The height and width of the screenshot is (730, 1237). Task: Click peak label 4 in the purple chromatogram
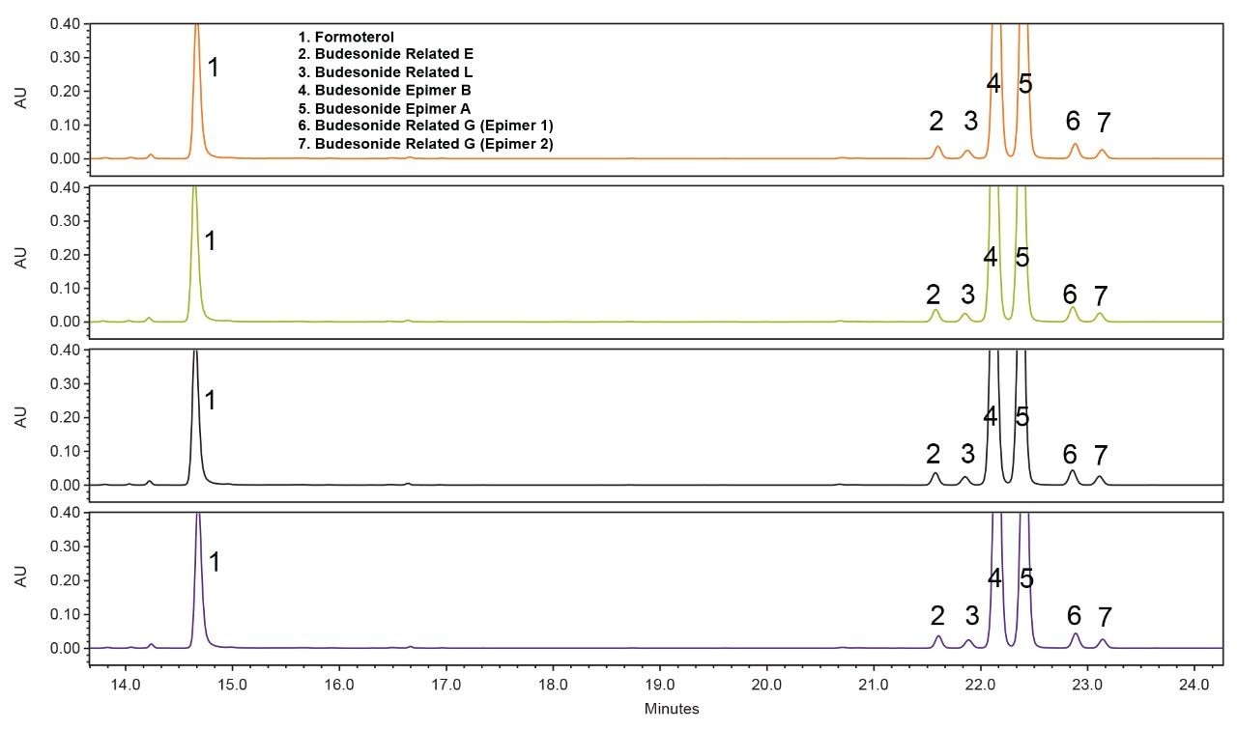[x=994, y=578]
